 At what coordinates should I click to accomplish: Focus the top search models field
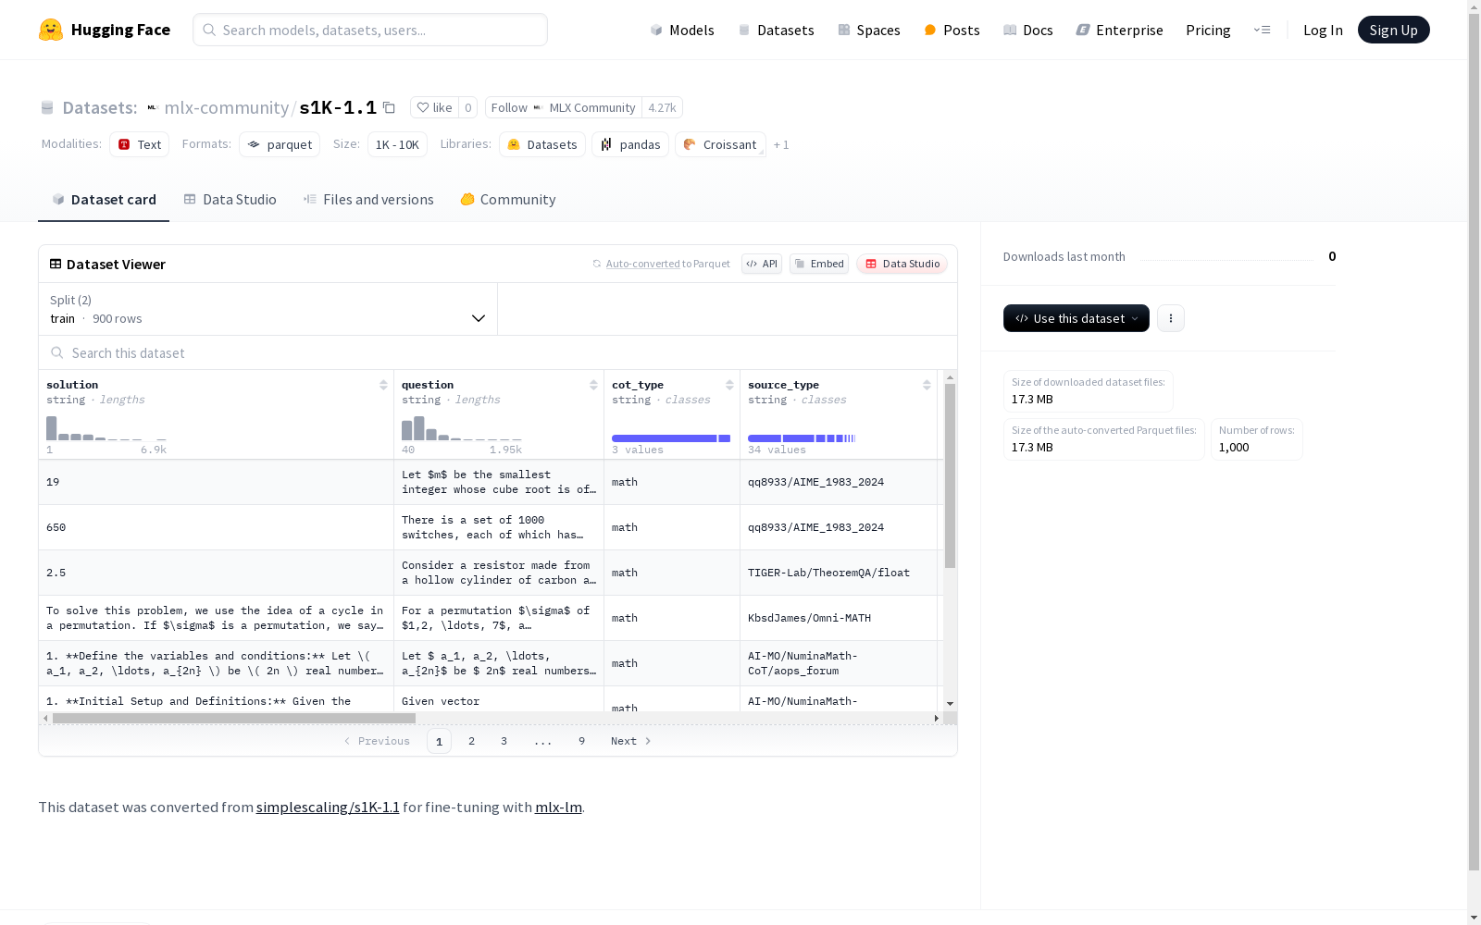(x=370, y=30)
